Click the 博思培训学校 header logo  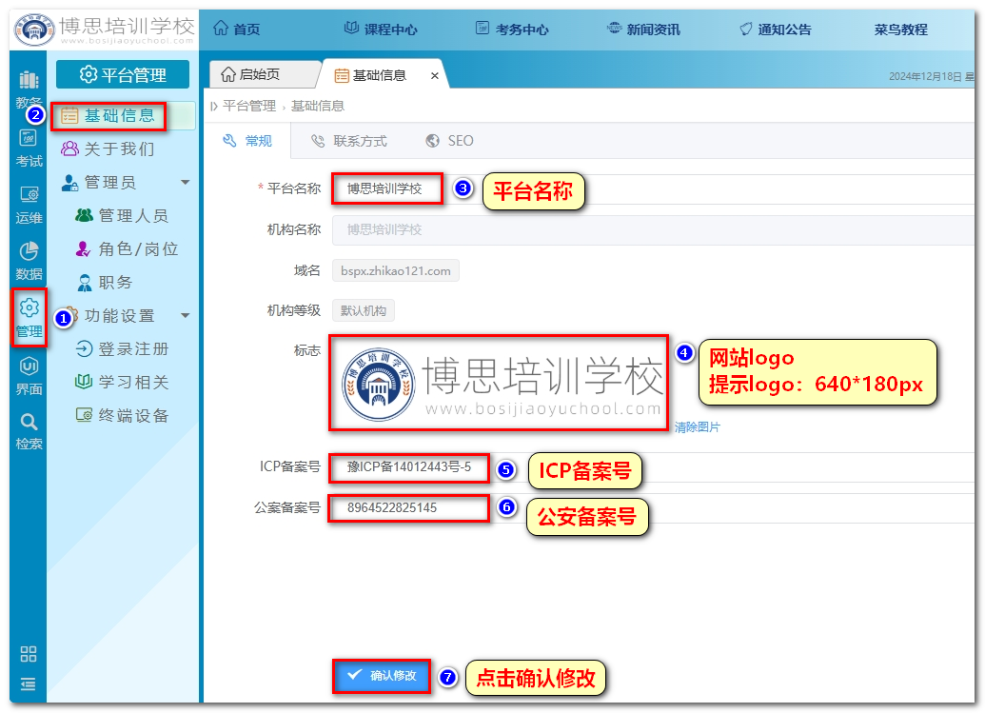[x=105, y=29]
